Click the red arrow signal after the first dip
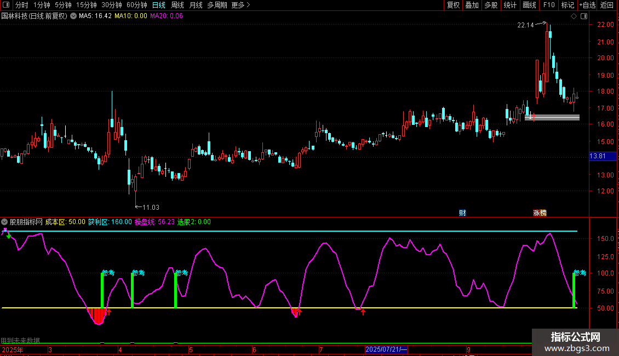Screen dimensions: 619x356 (x=108, y=312)
